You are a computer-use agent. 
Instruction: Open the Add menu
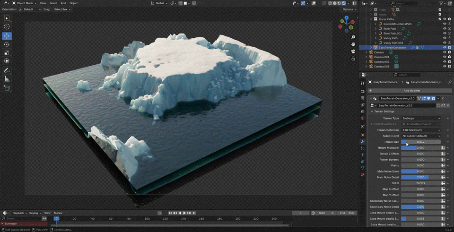click(x=63, y=3)
